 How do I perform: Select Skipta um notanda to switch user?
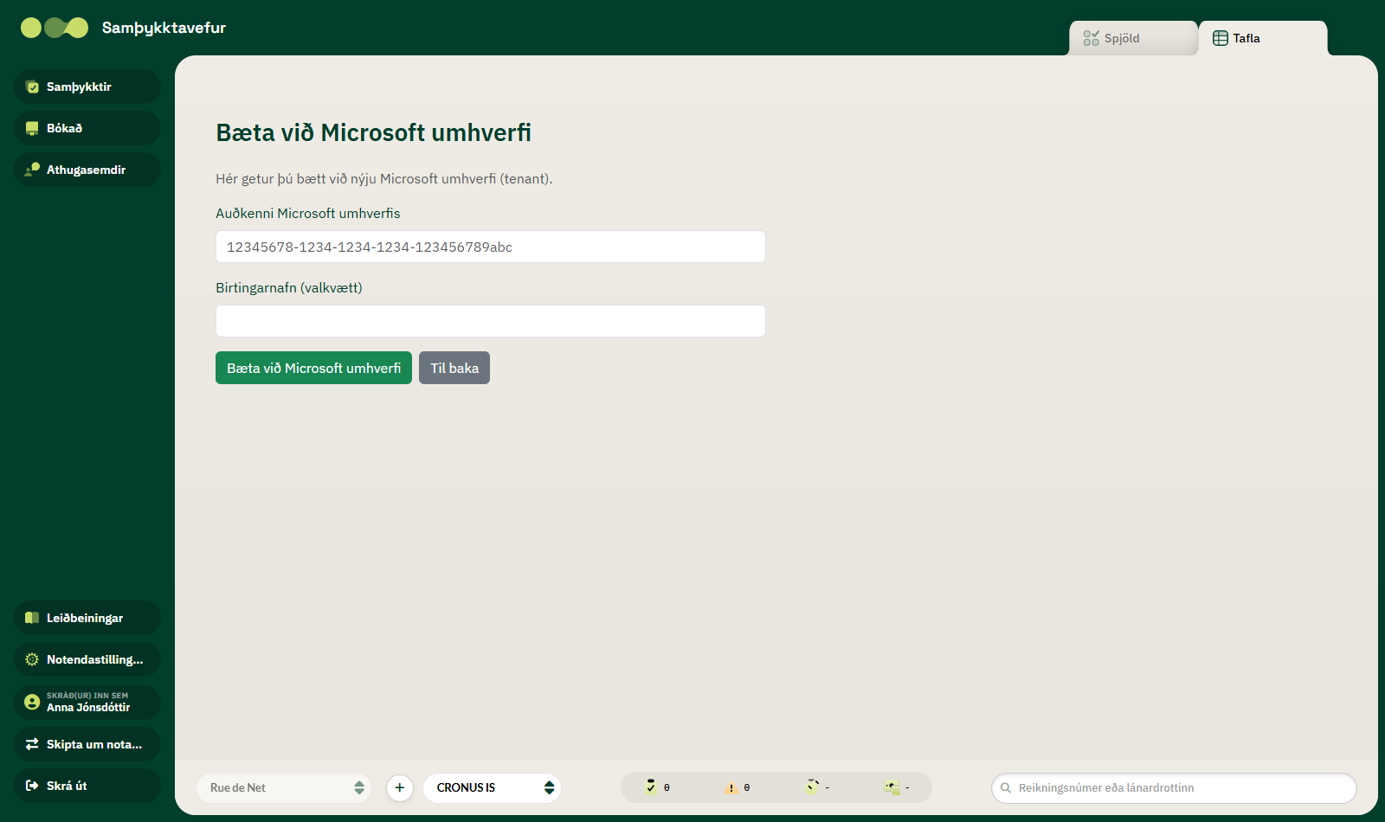point(87,744)
